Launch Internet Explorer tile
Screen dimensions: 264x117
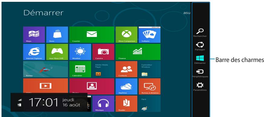[34, 52]
